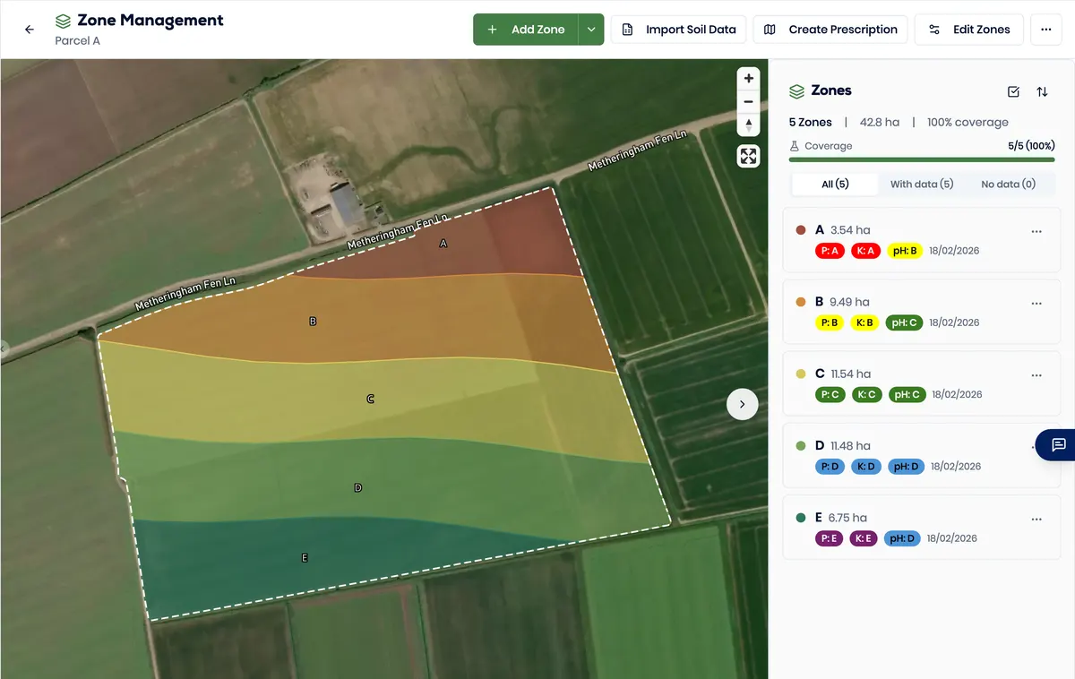Click the "42.8 ha" total area text

pyautogui.click(x=880, y=123)
